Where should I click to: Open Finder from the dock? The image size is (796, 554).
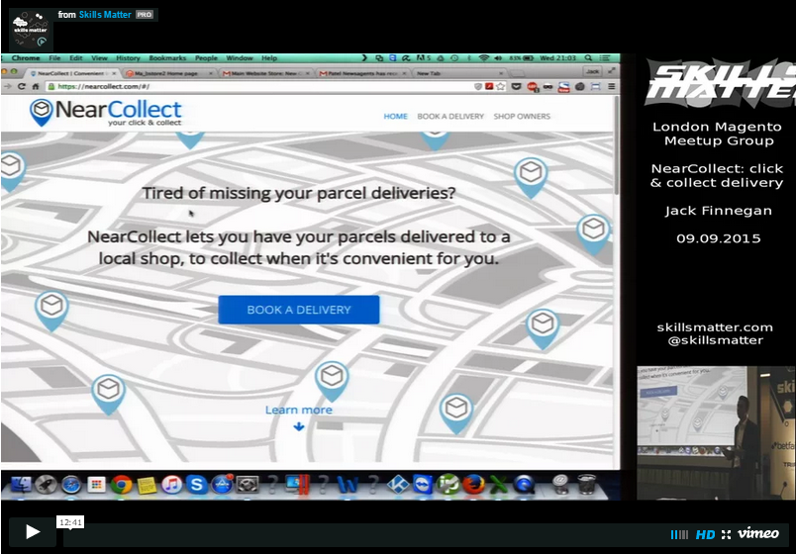pyautogui.click(x=21, y=485)
